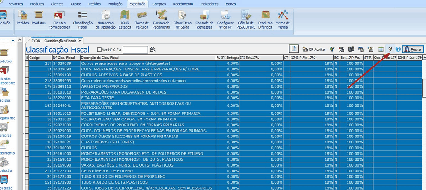Open Placas de Veículos tool
Image resolution: width=426 pixels, height=190 pixels.
pyautogui.click(x=141, y=19)
